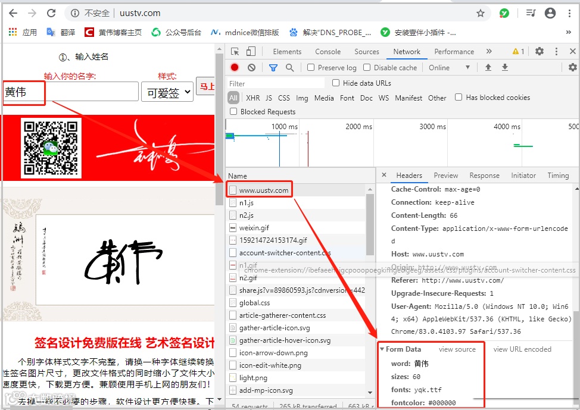Select the All filter type
Image resolution: width=580 pixels, height=410 pixels.
click(x=233, y=98)
